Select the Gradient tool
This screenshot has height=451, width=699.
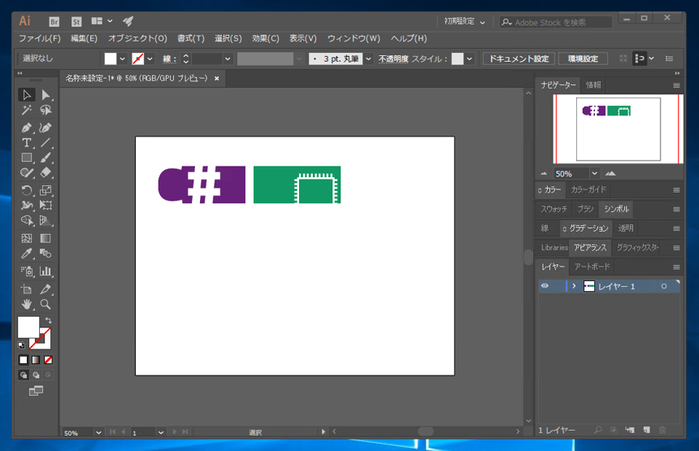pyautogui.click(x=46, y=238)
